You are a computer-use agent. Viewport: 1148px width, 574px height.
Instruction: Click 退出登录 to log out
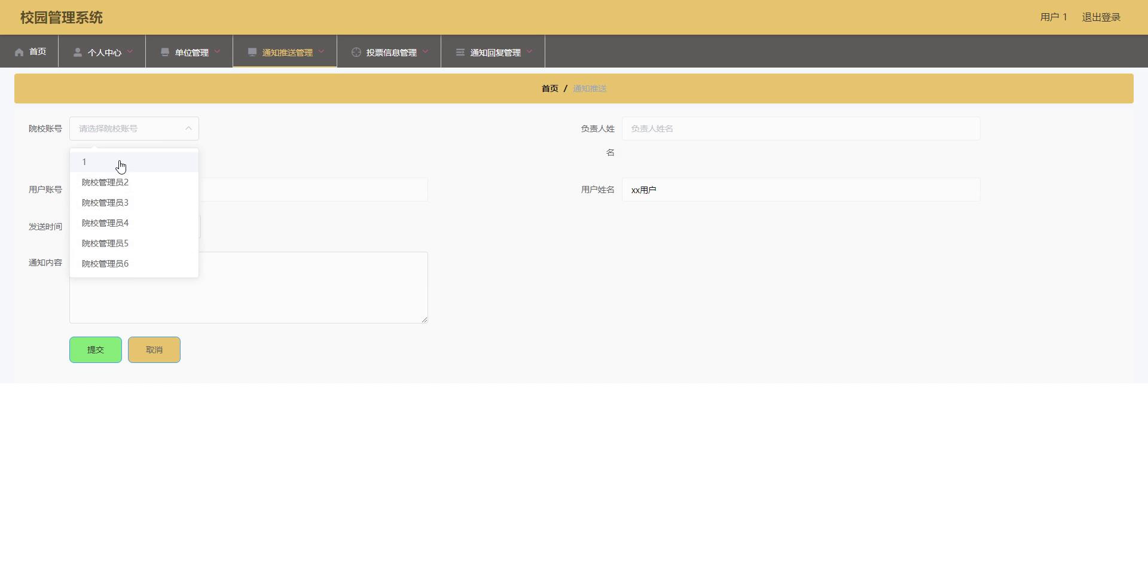[x=1101, y=17]
